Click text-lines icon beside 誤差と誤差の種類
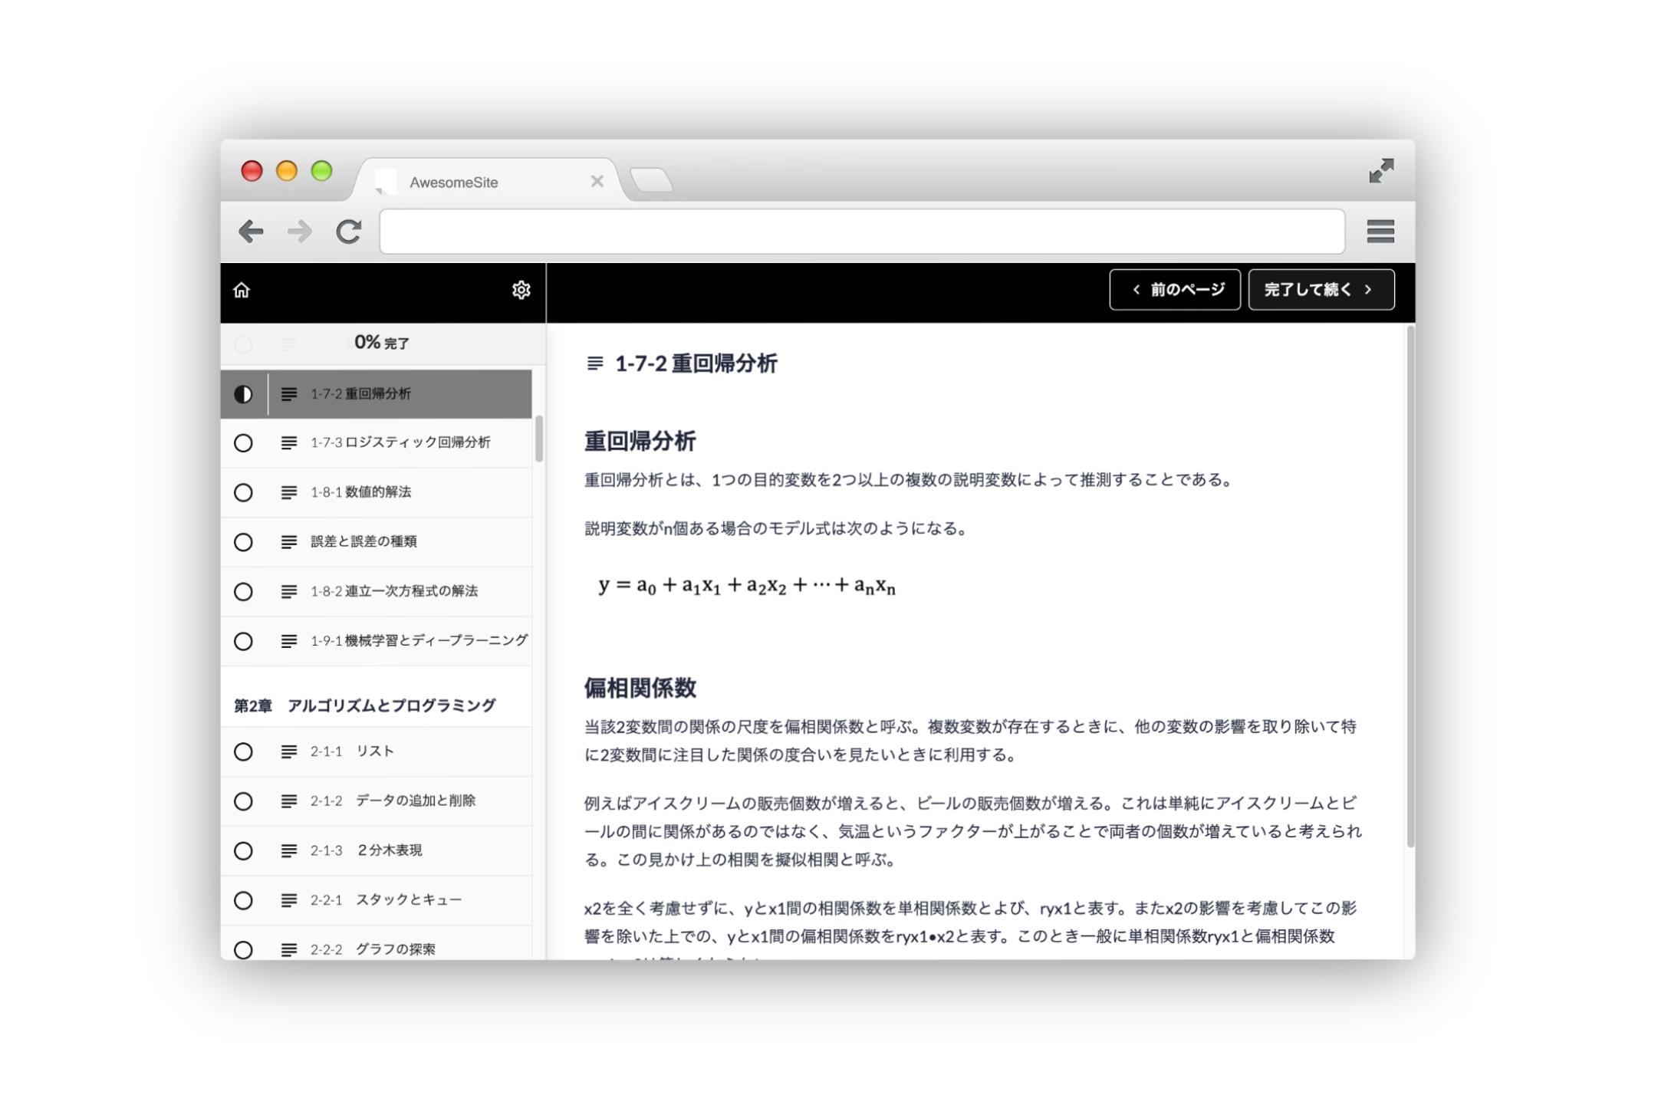The height and width of the screenshot is (1095, 1658). tap(289, 542)
